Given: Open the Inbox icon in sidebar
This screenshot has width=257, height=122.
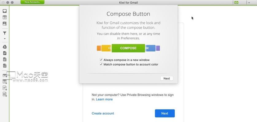Looking at the screenshot, I should 5,11.
